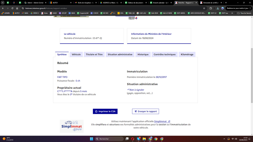Open the Chrome extensions puzzle icon
Image resolution: width=253 pixels, height=142 pixels.
[211, 8]
